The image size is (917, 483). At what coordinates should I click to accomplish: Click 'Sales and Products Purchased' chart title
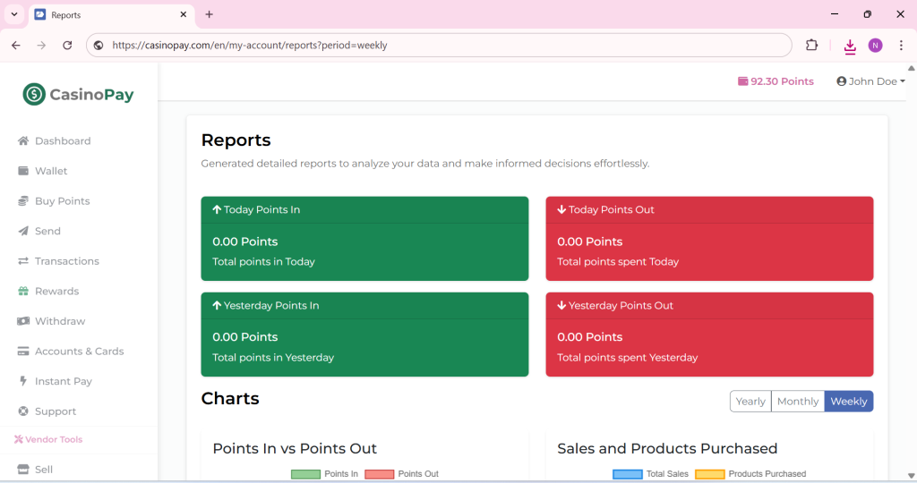coord(667,448)
